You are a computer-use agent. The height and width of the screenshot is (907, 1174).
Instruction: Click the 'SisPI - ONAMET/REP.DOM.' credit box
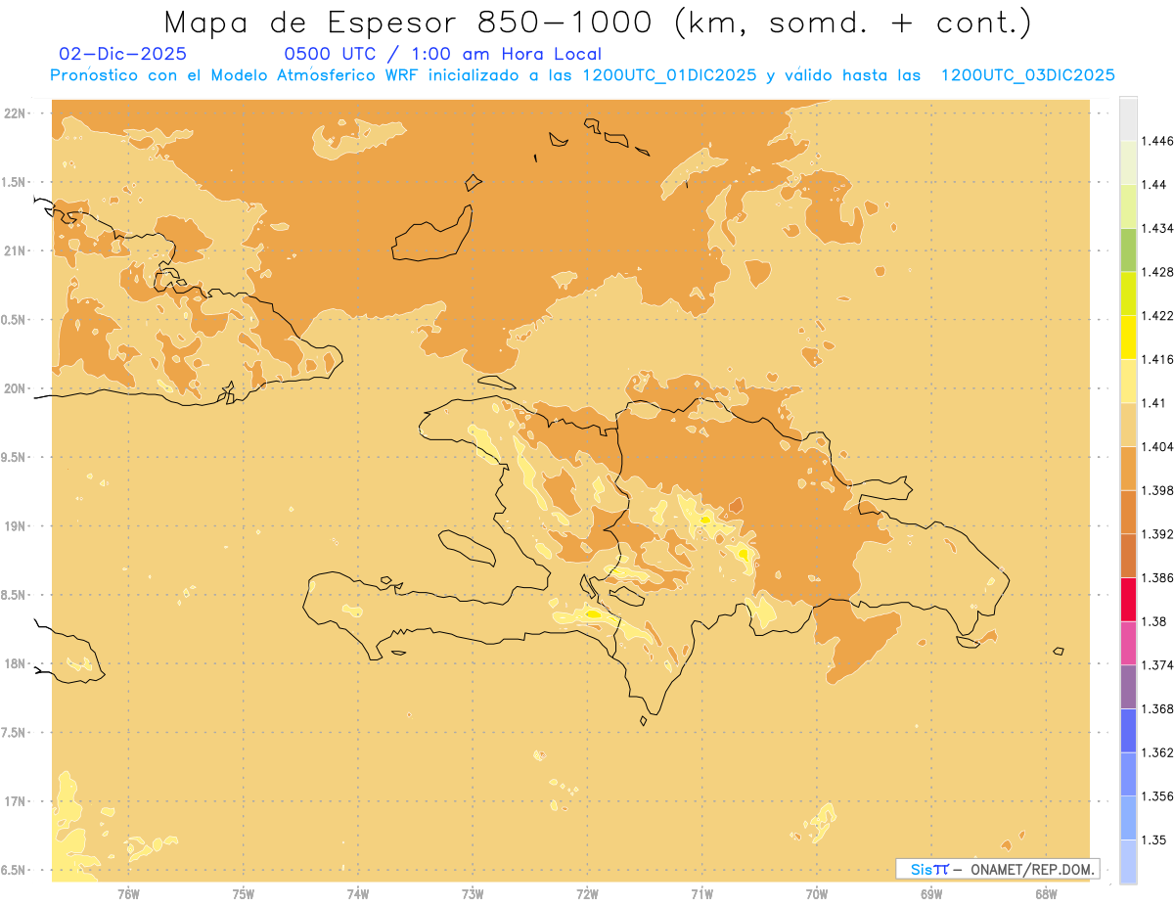[998, 869]
